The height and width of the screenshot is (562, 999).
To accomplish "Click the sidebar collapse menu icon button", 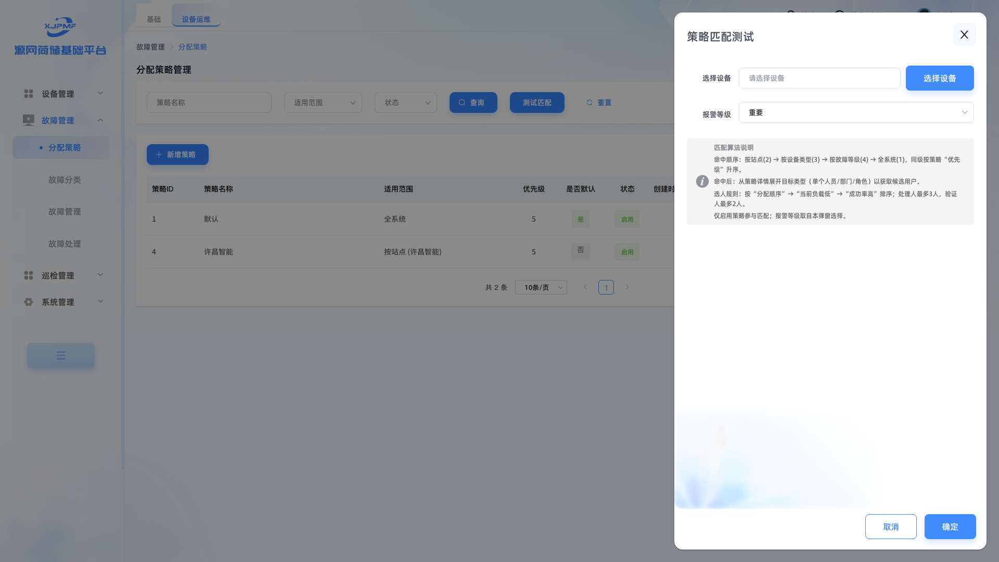I will [x=61, y=355].
